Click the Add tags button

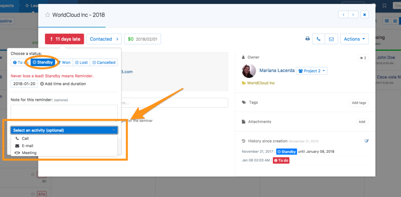click(359, 102)
